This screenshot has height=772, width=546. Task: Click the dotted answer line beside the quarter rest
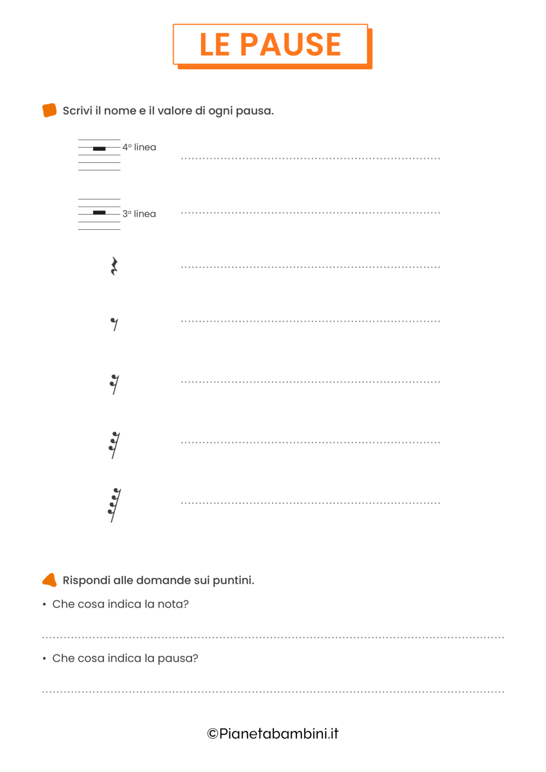pos(310,267)
